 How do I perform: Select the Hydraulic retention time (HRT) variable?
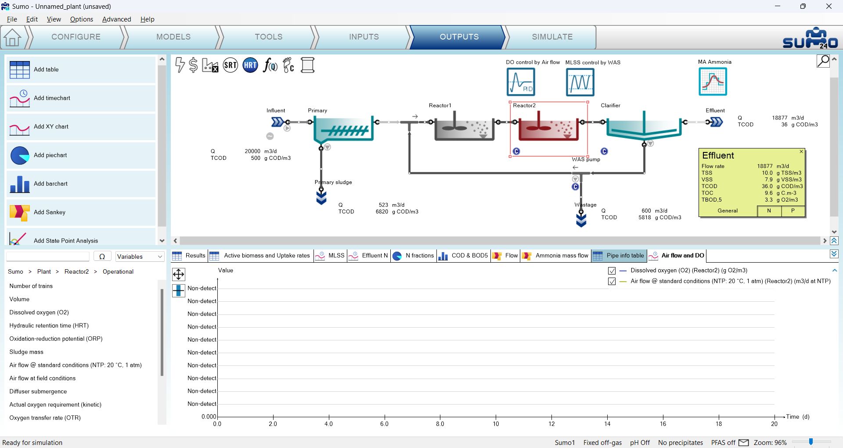tap(49, 325)
